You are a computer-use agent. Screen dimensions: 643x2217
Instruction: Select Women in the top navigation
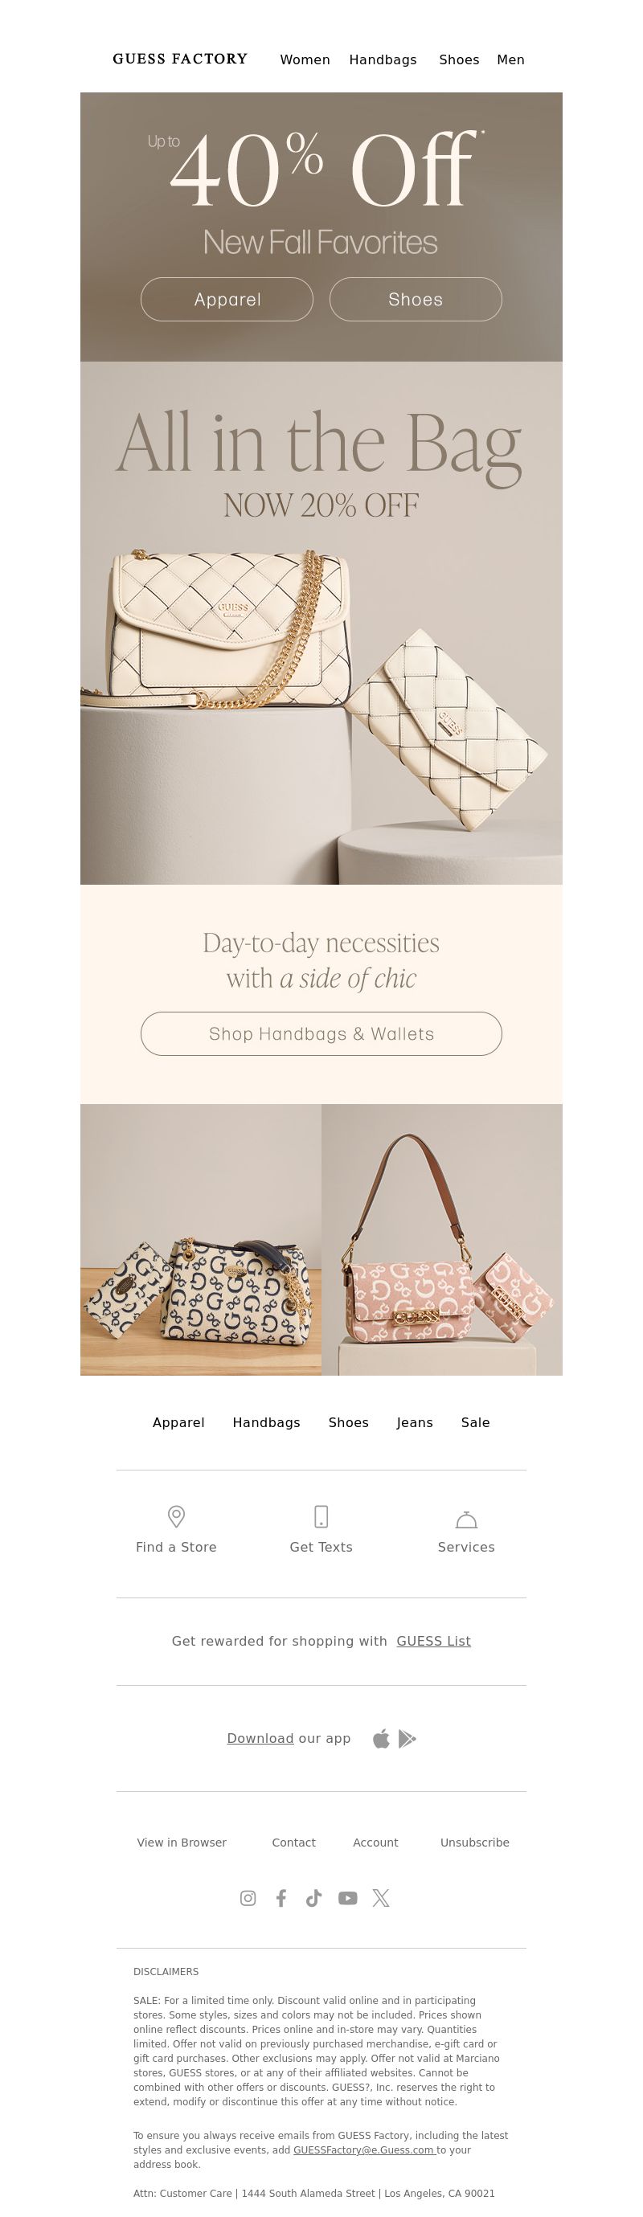[305, 59]
